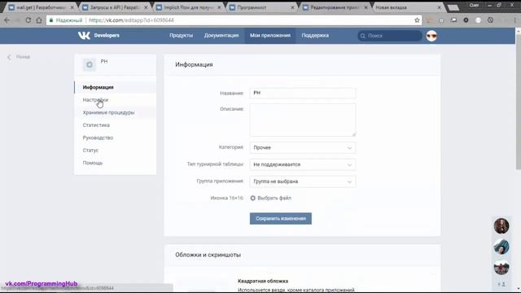Viewport: 521px width, 293px height.
Task: Reload the page with the refresh icon
Action: click(28, 20)
